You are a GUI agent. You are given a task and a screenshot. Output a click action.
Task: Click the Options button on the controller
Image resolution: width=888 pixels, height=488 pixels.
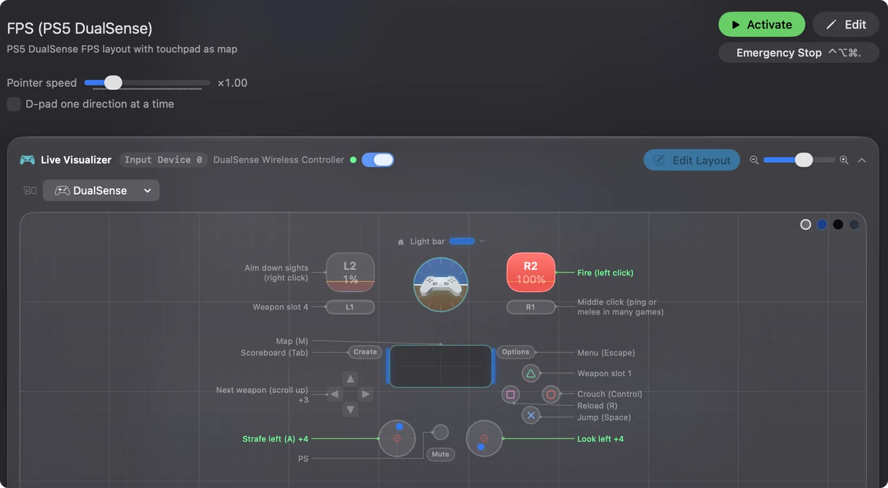(x=516, y=352)
